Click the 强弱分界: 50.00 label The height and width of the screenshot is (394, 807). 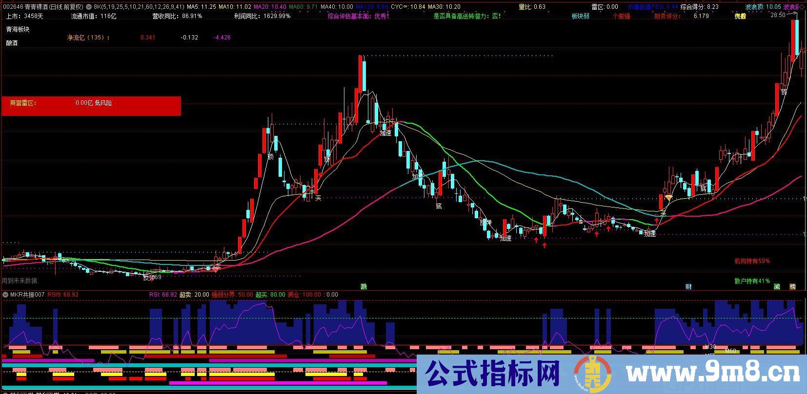232,295
